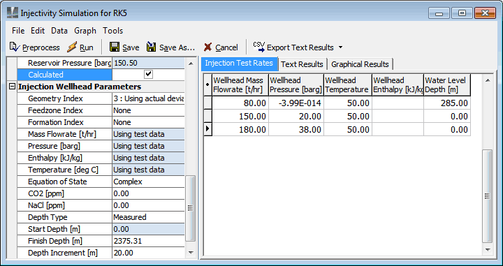Click the Depth Increment [m] label
This screenshot has width=503, height=266.
(x=63, y=253)
